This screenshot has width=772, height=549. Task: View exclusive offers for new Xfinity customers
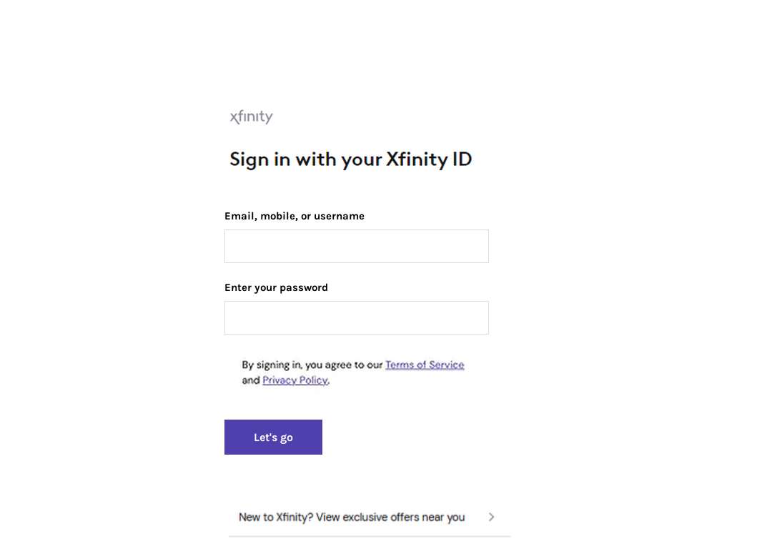tap(370, 517)
